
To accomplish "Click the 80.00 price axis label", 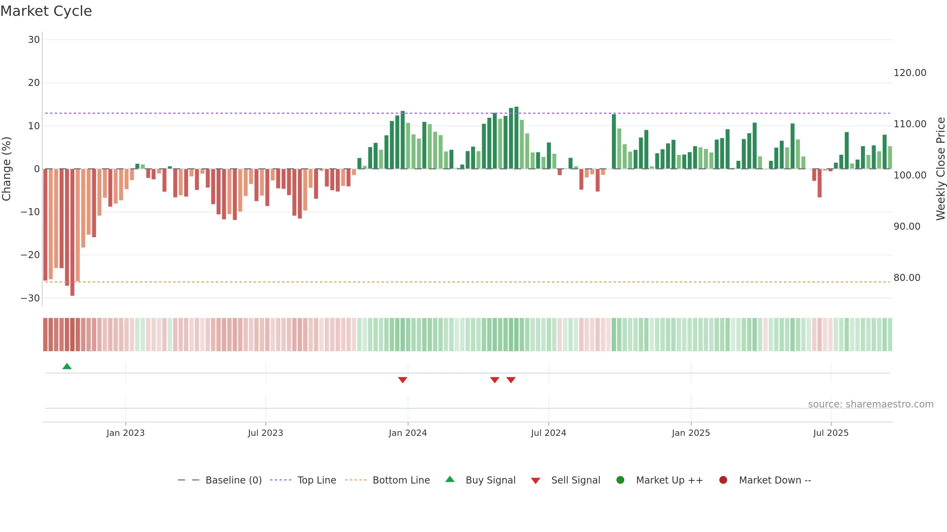I will pyautogui.click(x=907, y=277).
